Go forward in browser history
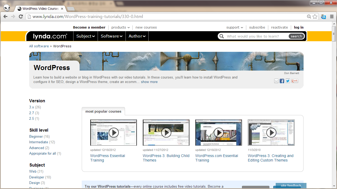The height and width of the screenshot is (189, 337). pyautogui.click(x=13, y=16)
